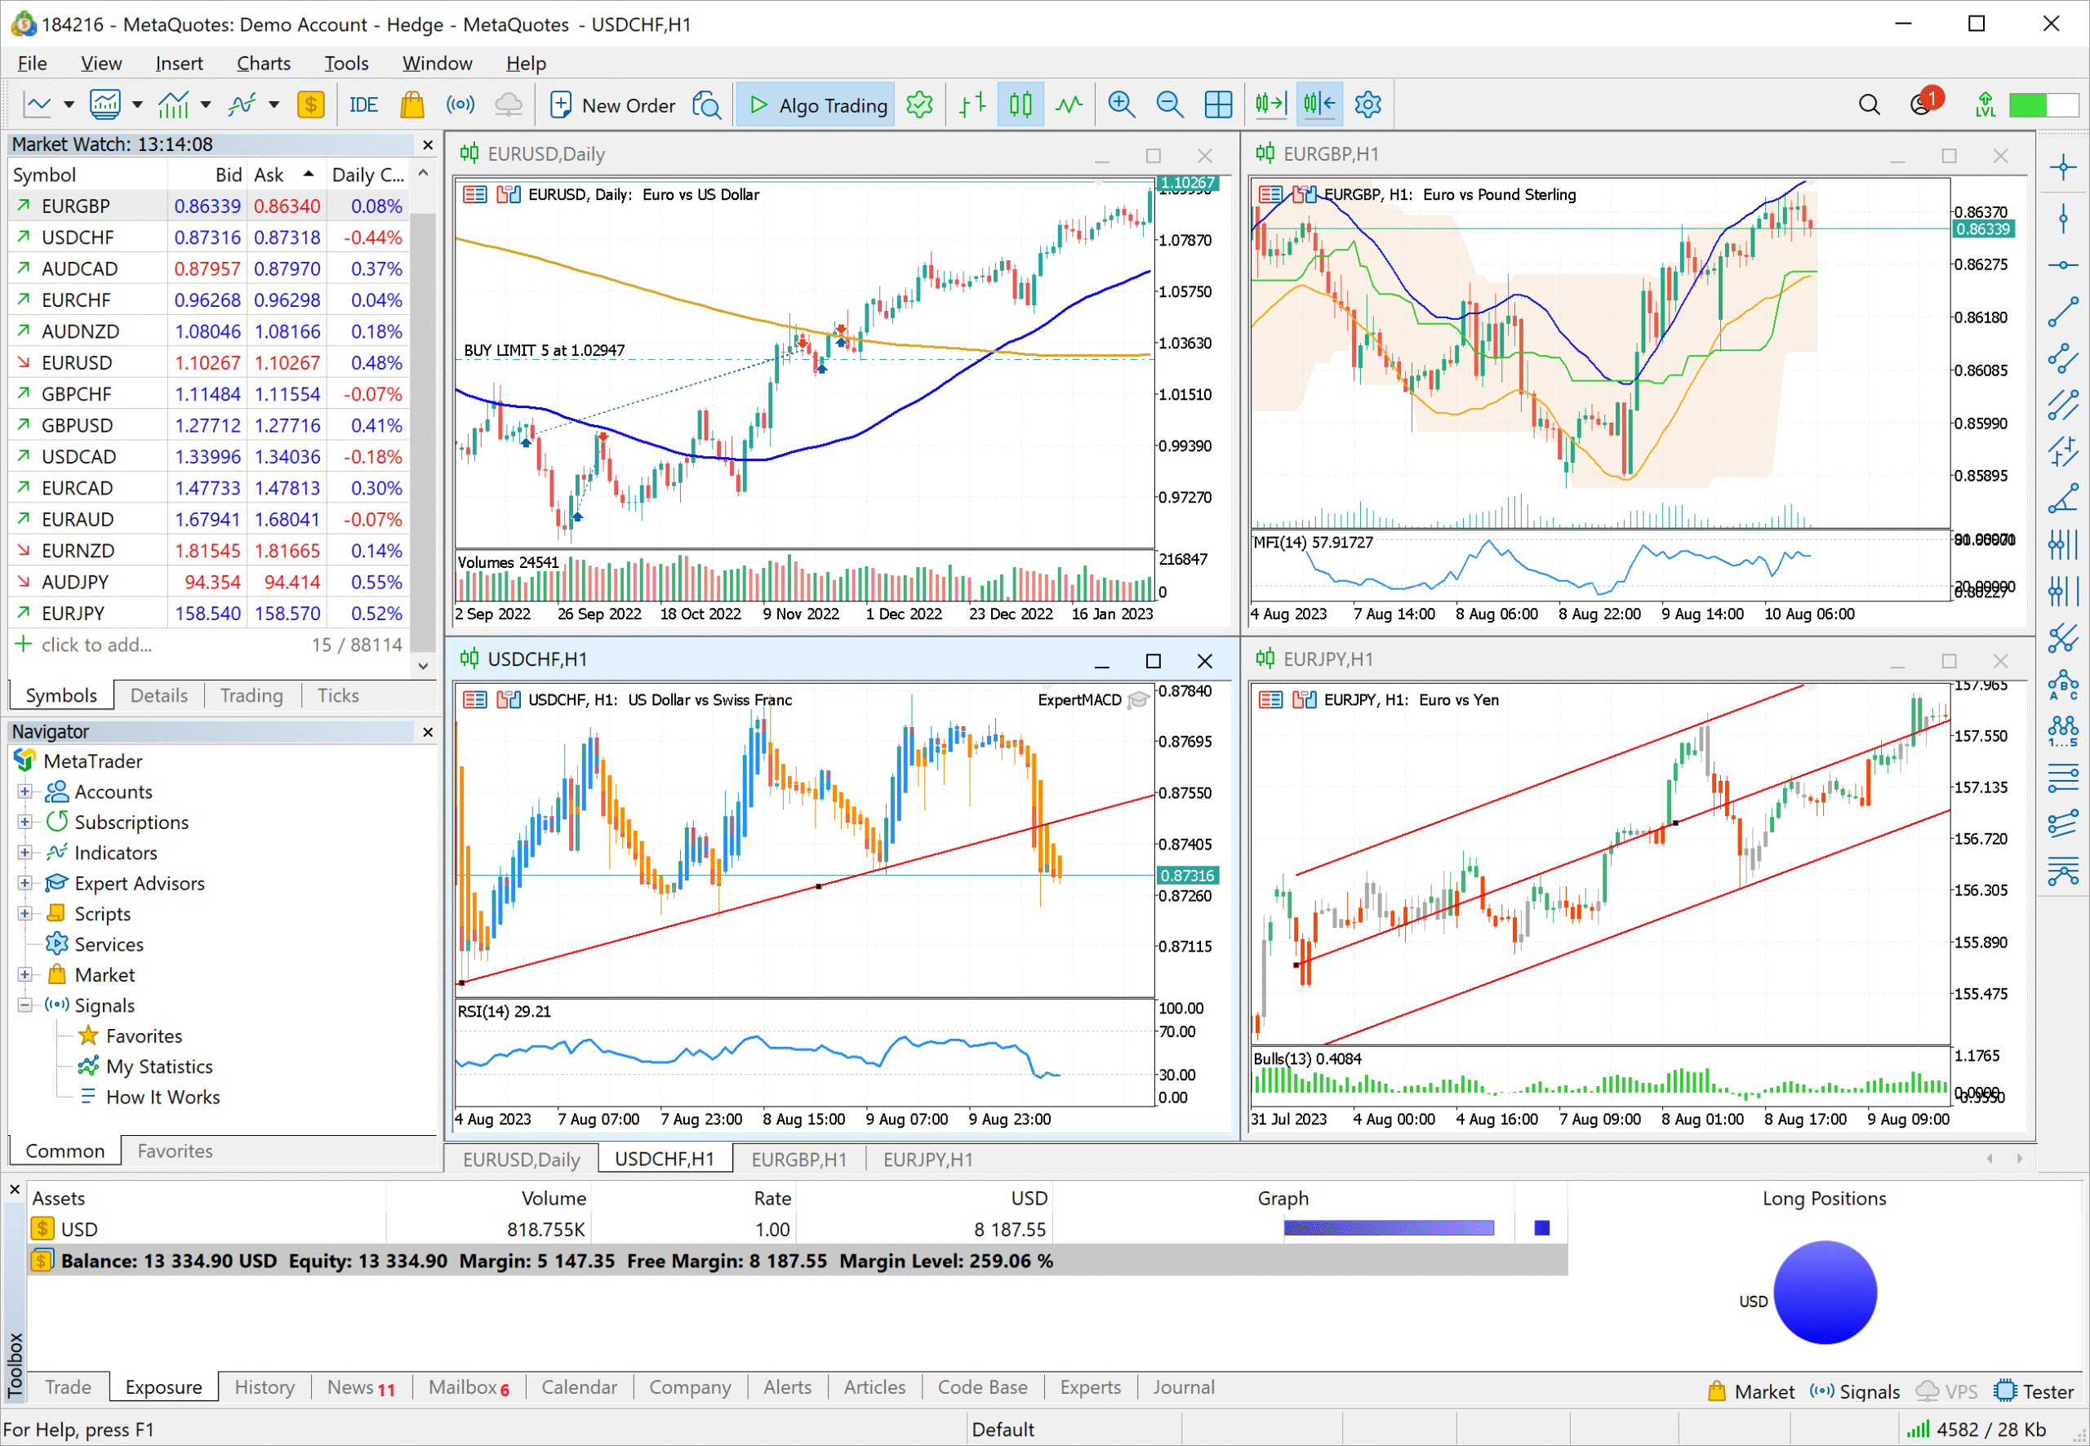Toggle the Algo Trading button
This screenshot has width=2090, height=1446.
816,105
